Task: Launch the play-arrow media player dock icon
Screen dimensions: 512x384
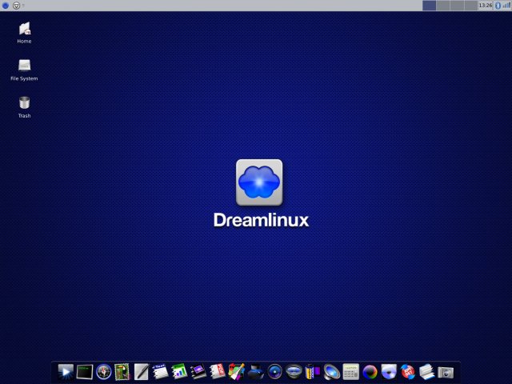Action: (66, 372)
